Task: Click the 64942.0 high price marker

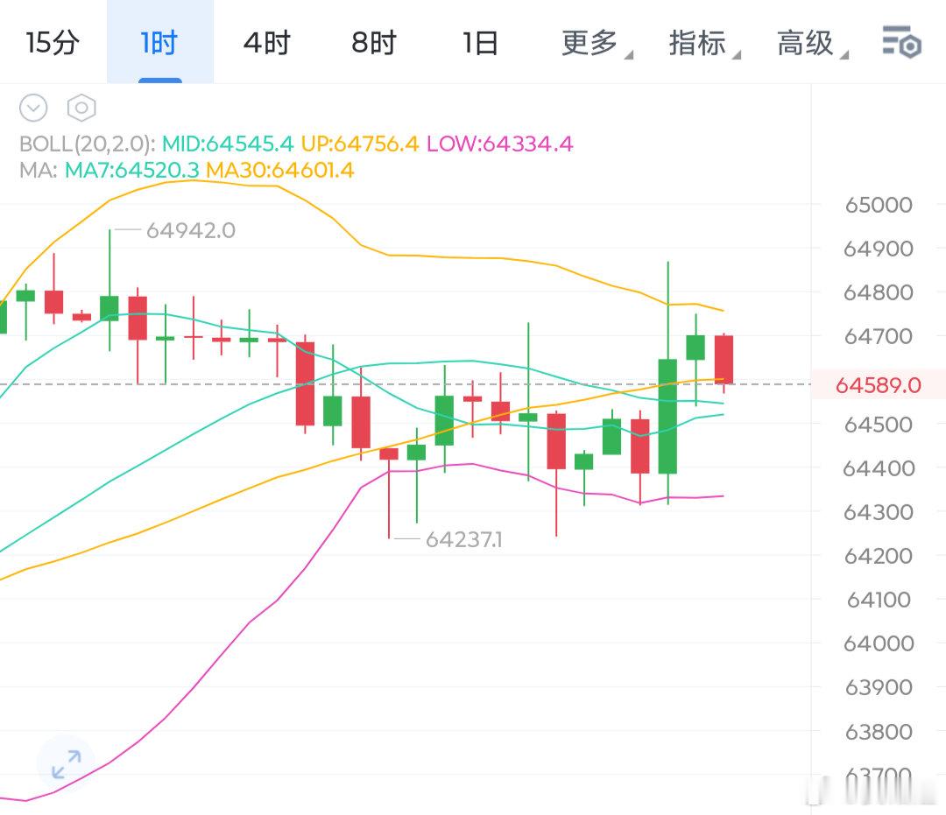Action: [191, 230]
